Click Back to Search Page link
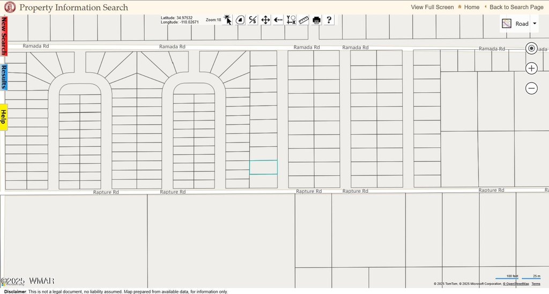 click(x=516, y=7)
